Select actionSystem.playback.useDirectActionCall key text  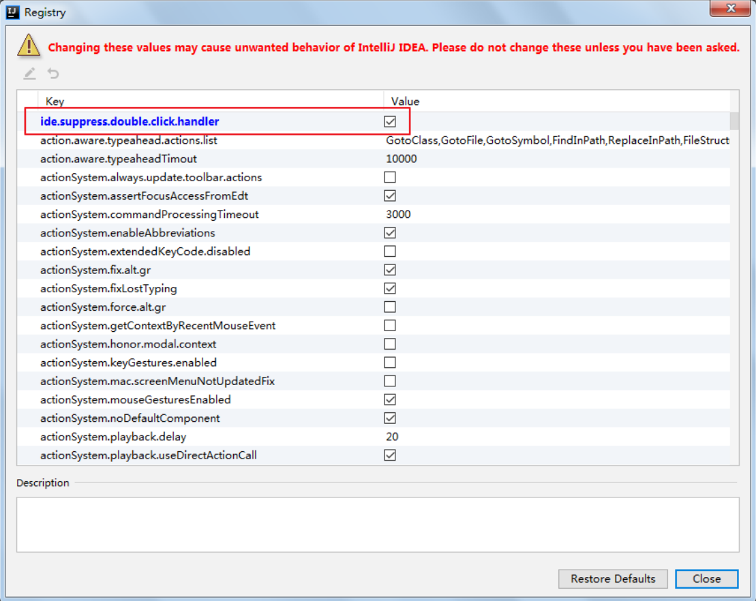click(149, 455)
